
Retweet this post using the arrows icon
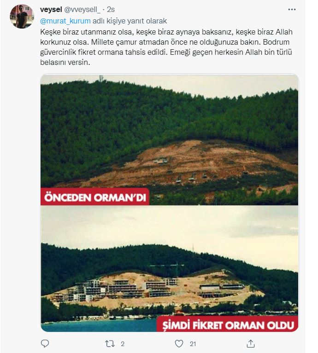(x=110, y=343)
